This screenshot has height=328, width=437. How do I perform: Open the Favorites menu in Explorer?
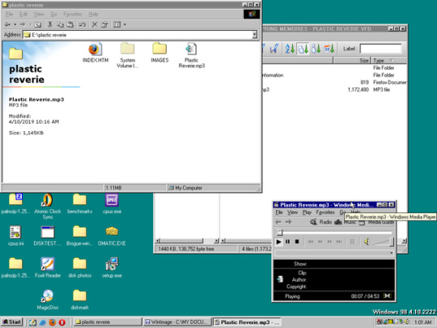point(73,14)
